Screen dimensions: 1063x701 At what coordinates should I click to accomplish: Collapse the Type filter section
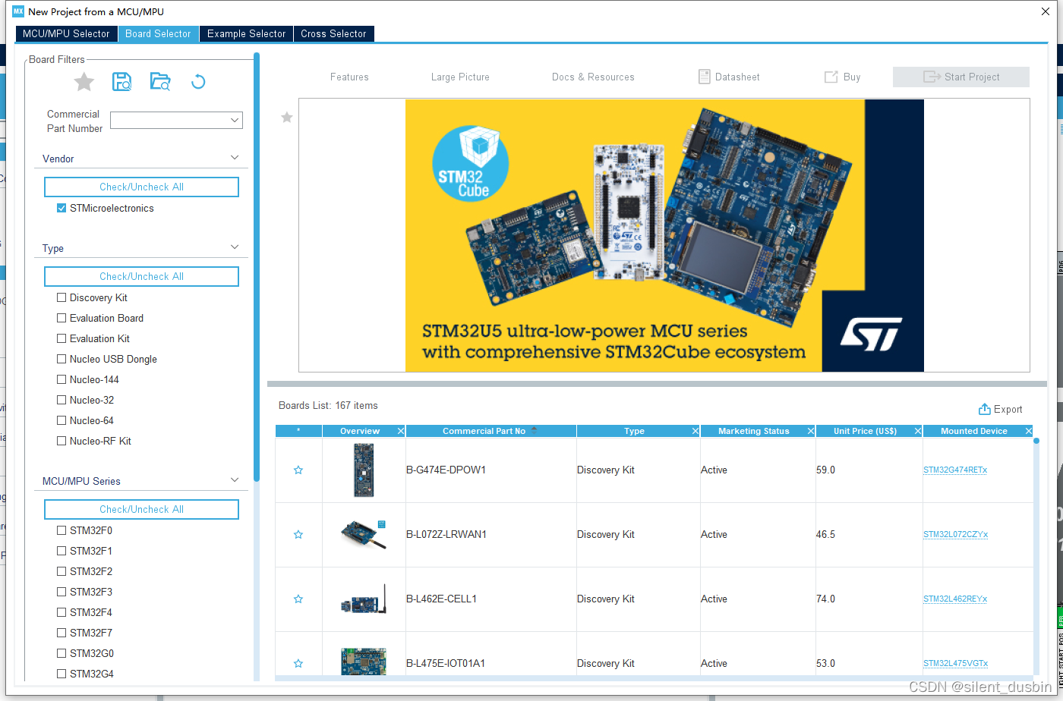point(235,247)
